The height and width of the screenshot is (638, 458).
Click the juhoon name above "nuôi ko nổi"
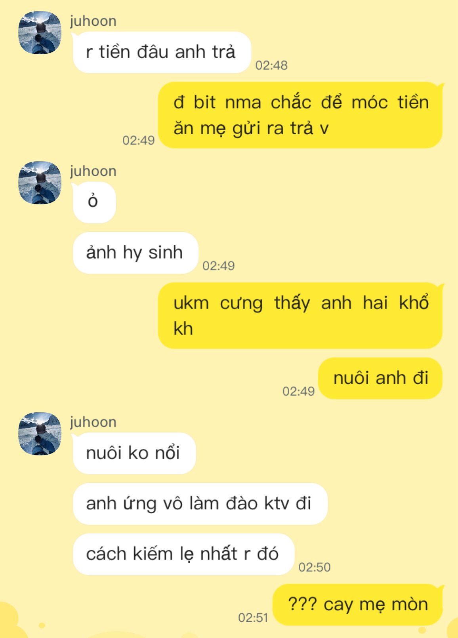(x=93, y=422)
